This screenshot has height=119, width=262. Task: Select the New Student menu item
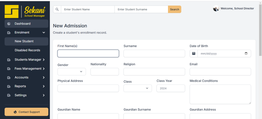[x=26, y=41]
